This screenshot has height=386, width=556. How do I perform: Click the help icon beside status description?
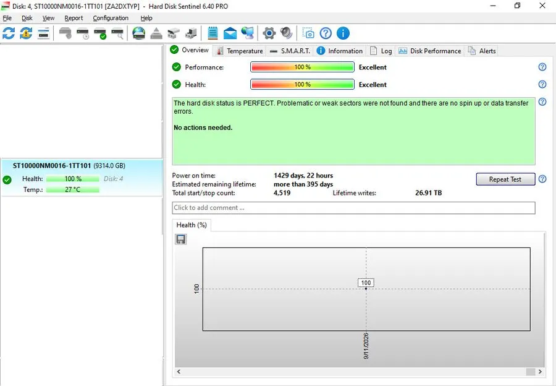(542, 102)
